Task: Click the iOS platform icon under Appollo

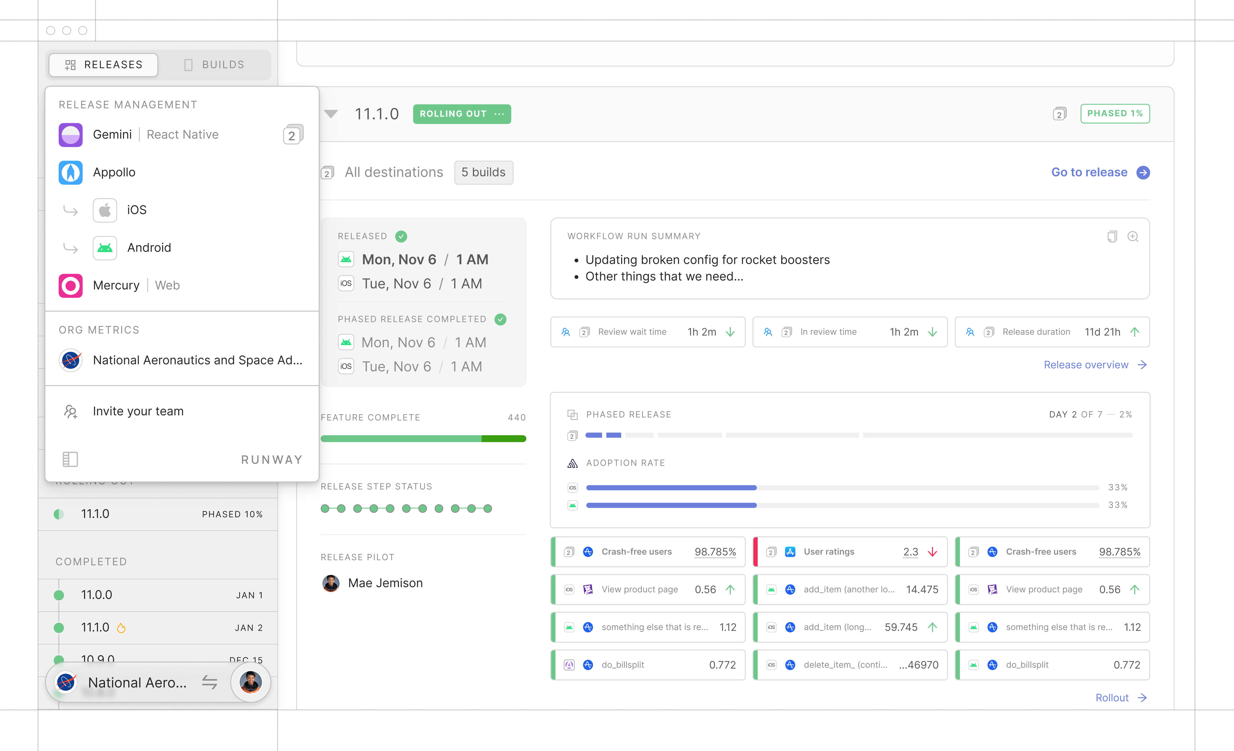Action: point(105,210)
